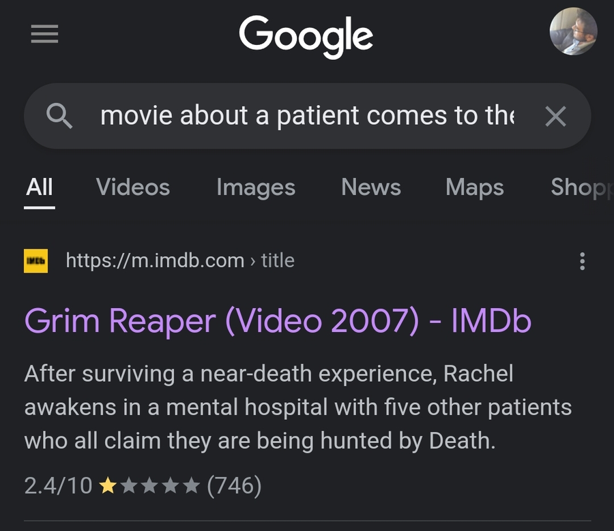Open the News tab

point(371,187)
